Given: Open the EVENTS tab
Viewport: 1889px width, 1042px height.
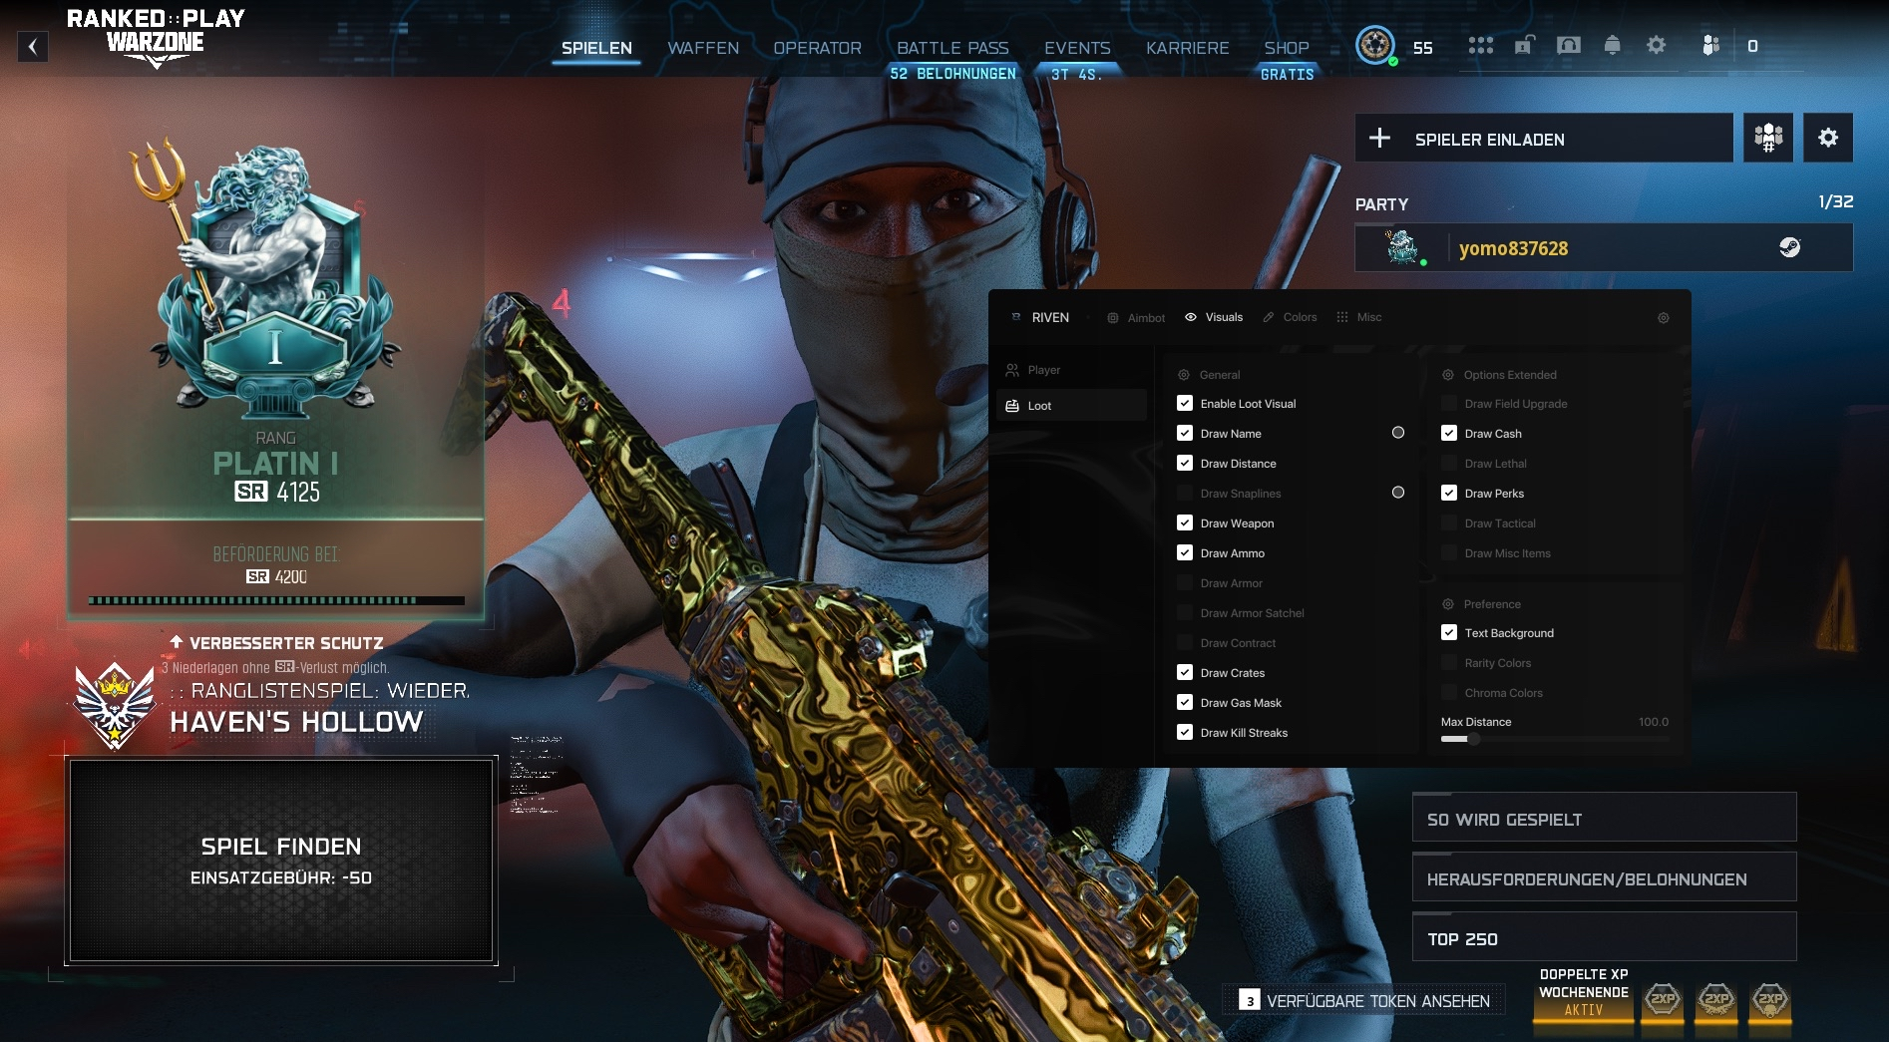Looking at the screenshot, I should coord(1077,48).
